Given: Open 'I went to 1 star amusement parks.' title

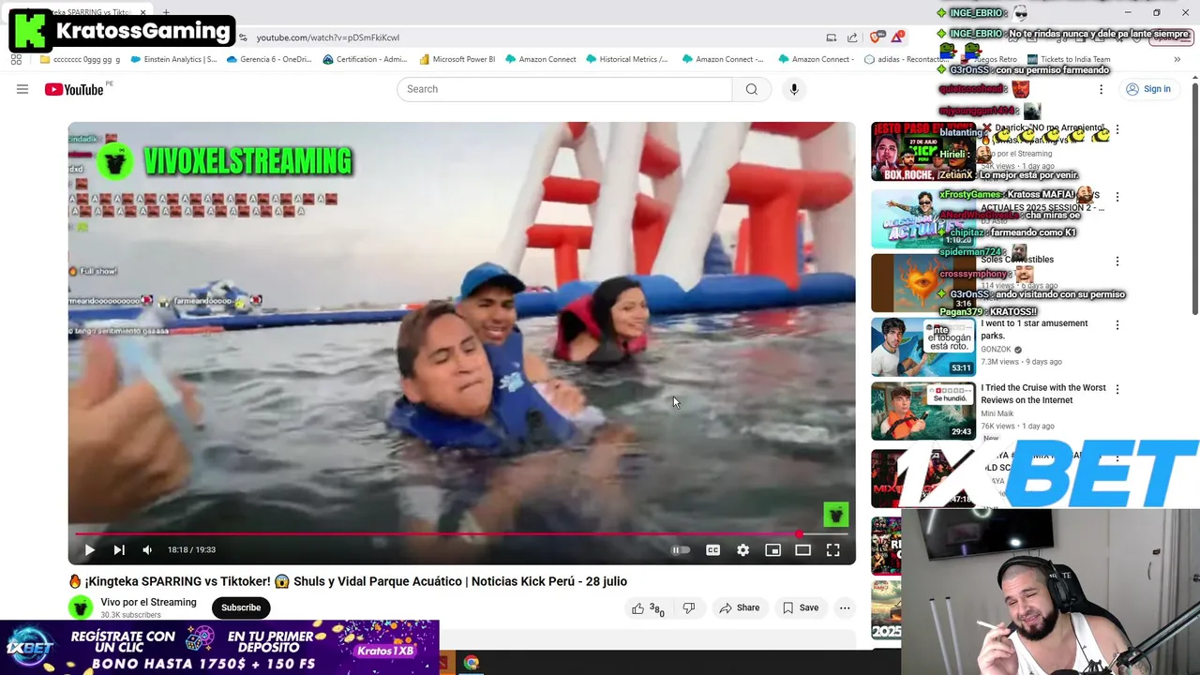Looking at the screenshot, I should click(1034, 329).
